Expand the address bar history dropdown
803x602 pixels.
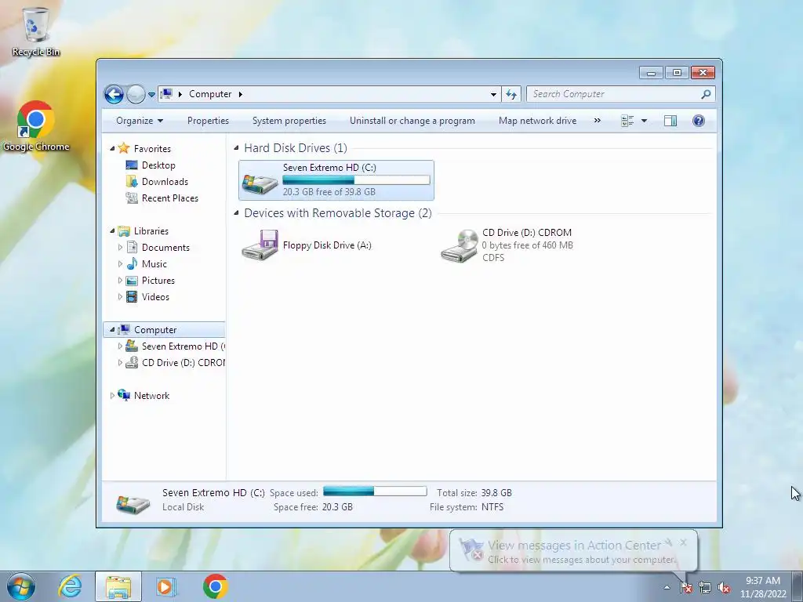tap(493, 94)
